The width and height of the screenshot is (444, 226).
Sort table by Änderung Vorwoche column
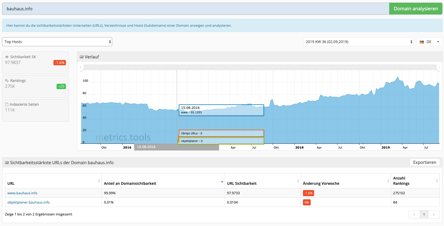346,181
